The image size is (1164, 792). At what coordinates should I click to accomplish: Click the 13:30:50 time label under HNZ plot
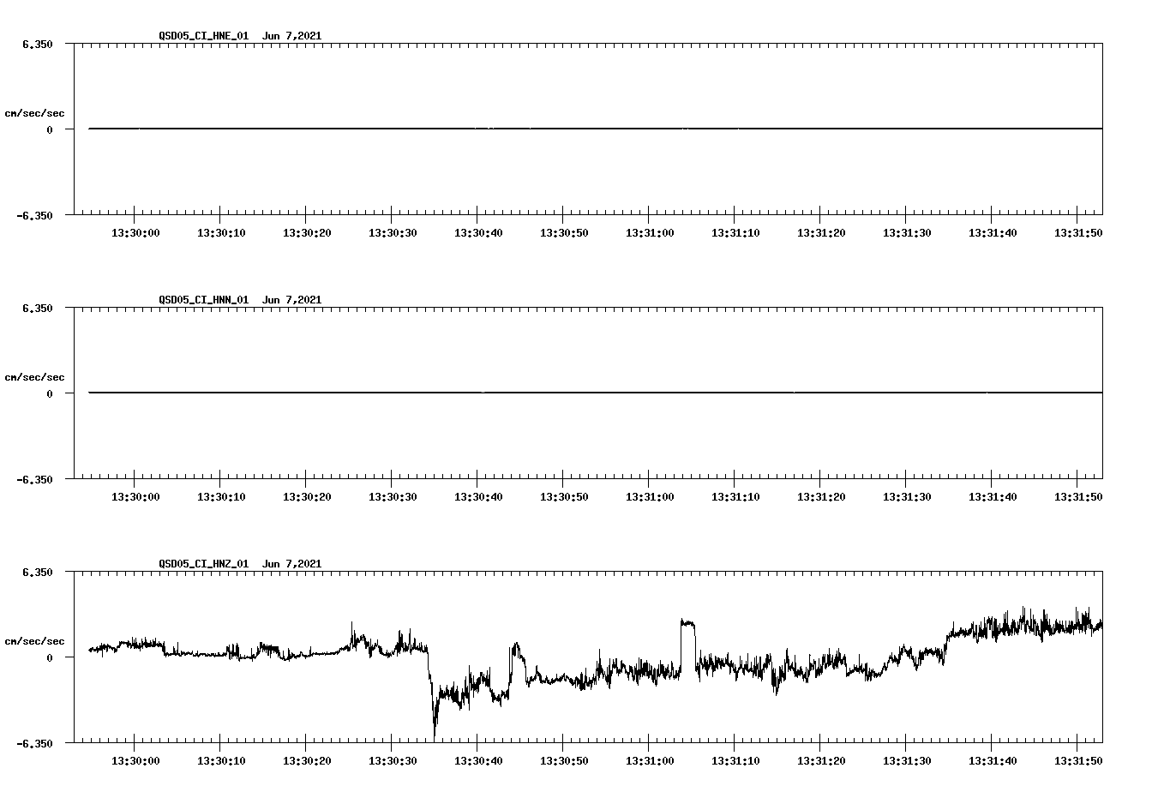564,761
